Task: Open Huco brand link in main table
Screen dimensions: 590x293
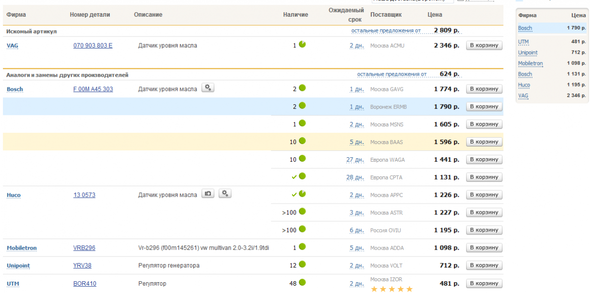Action: (14, 195)
